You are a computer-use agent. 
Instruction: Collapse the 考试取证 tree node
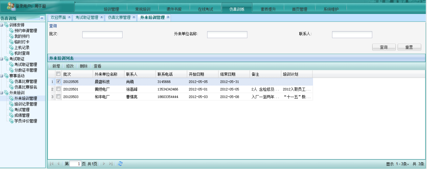[x=2, y=59]
